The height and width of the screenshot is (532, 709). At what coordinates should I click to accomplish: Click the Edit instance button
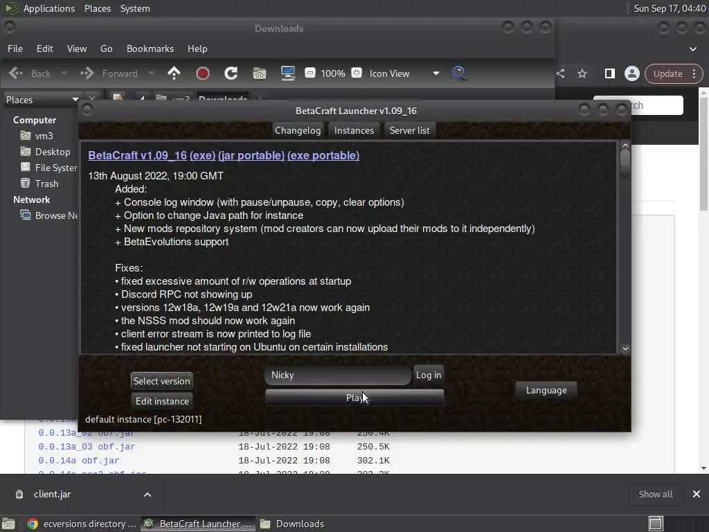pyautogui.click(x=162, y=401)
